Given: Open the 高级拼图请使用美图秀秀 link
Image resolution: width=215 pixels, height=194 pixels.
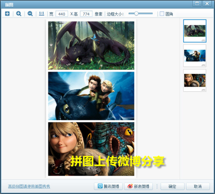Looking at the screenshot, I should [x=29, y=186].
